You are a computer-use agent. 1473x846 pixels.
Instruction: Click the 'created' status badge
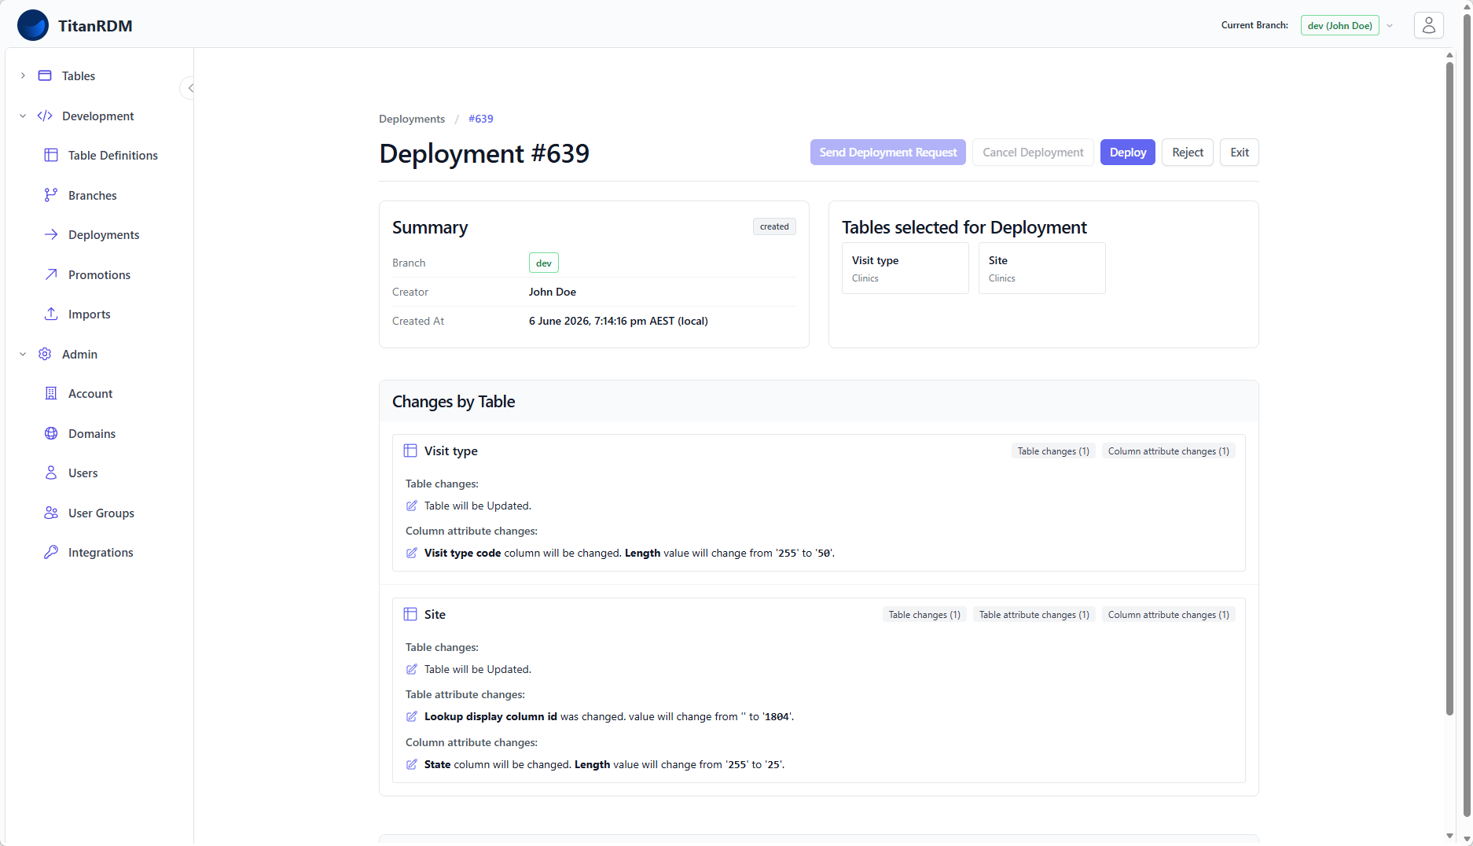pyautogui.click(x=774, y=226)
